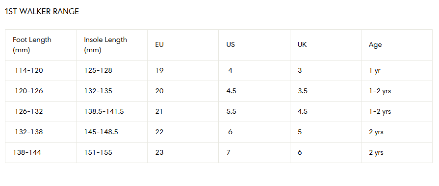
Task: Click the Age column header
Action: (397, 45)
